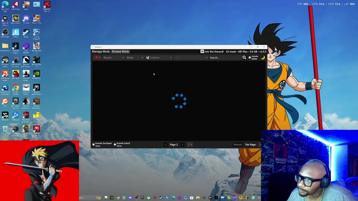Viewport: 358px width, 201px height.
Task: Open Among Us desktop shortcut
Action: [x=16, y=75]
